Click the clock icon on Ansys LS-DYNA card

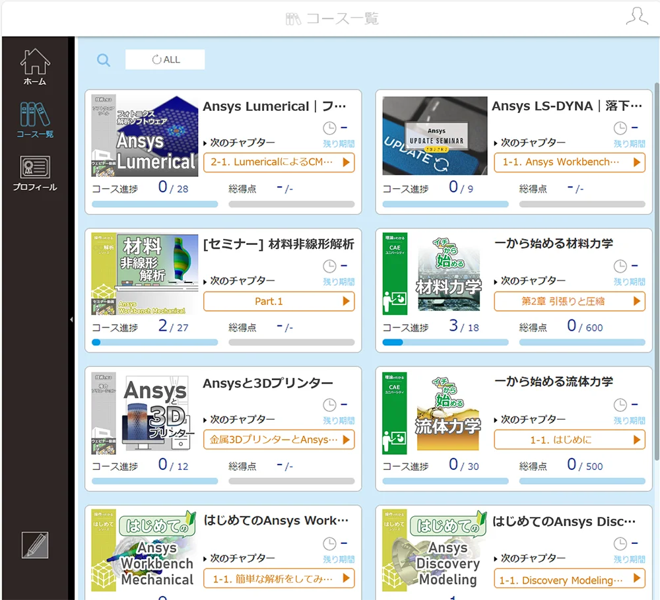[620, 127]
